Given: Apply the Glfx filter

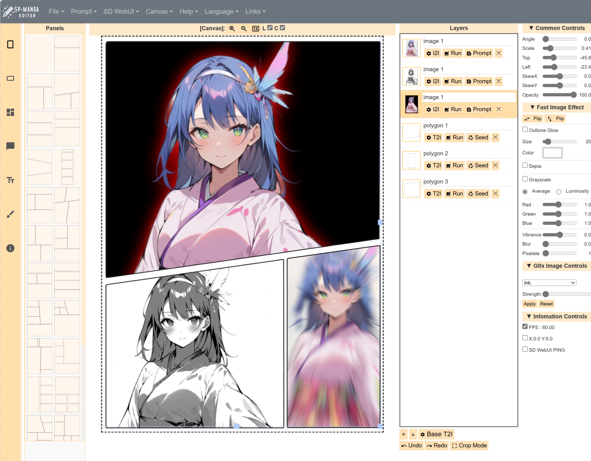Looking at the screenshot, I should (530, 304).
